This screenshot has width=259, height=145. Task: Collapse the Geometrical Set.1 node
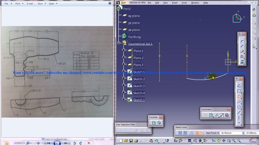point(119,43)
